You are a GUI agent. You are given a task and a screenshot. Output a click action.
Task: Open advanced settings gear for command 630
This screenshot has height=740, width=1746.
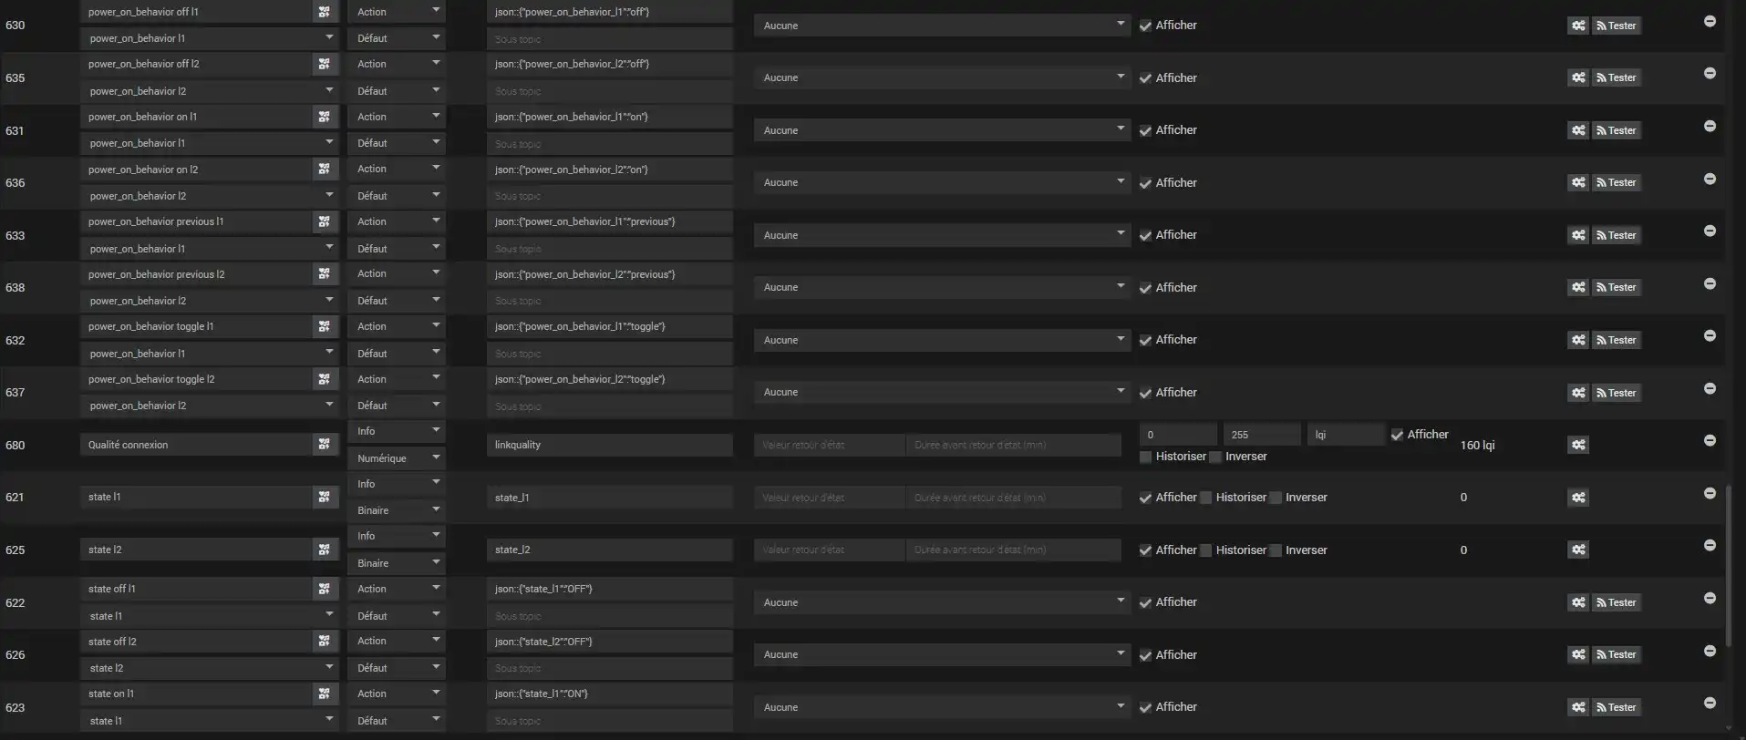coord(1578,26)
